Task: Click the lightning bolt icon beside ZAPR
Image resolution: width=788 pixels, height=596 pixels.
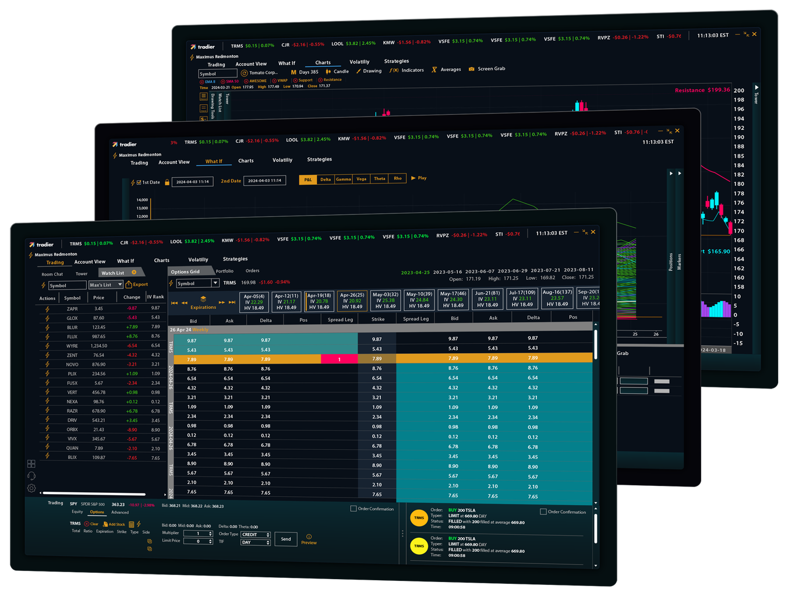Action: 47,308
